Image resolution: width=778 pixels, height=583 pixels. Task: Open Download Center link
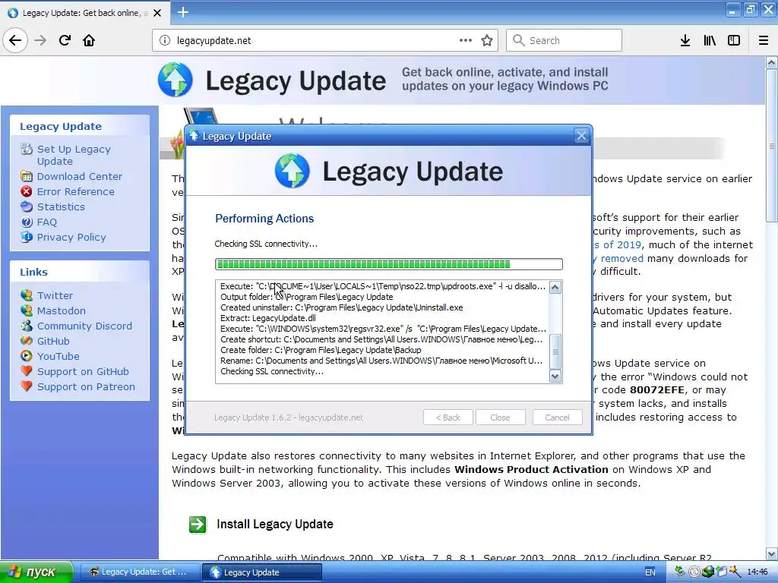pyautogui.click(x=79, y=176)
